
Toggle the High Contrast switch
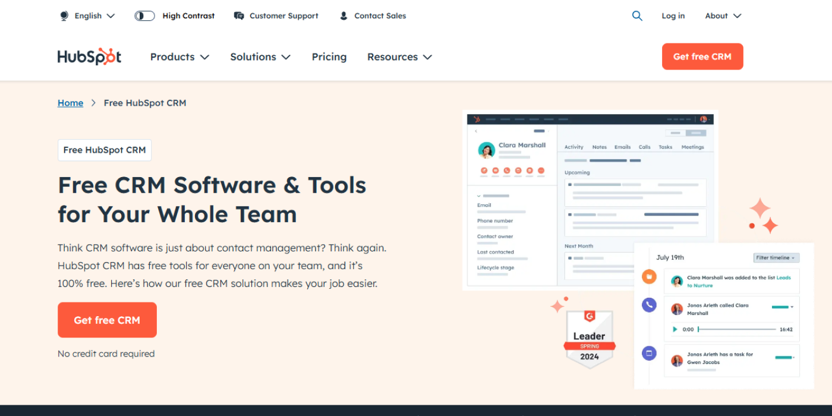point(144,16)
